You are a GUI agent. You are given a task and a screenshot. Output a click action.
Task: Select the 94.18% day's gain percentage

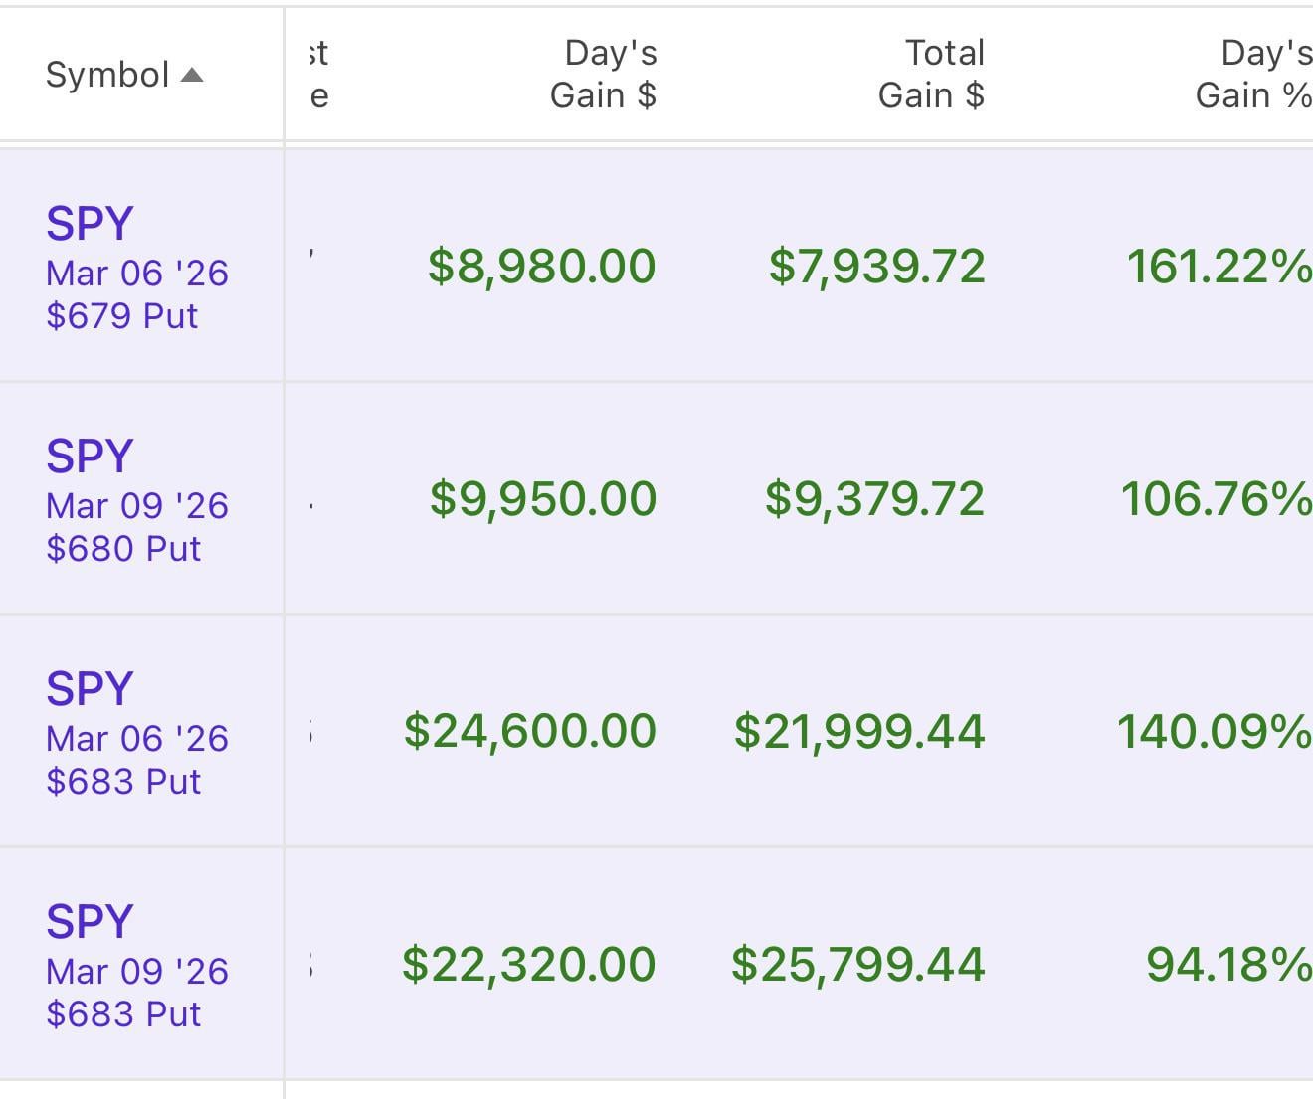point(1228,965)
